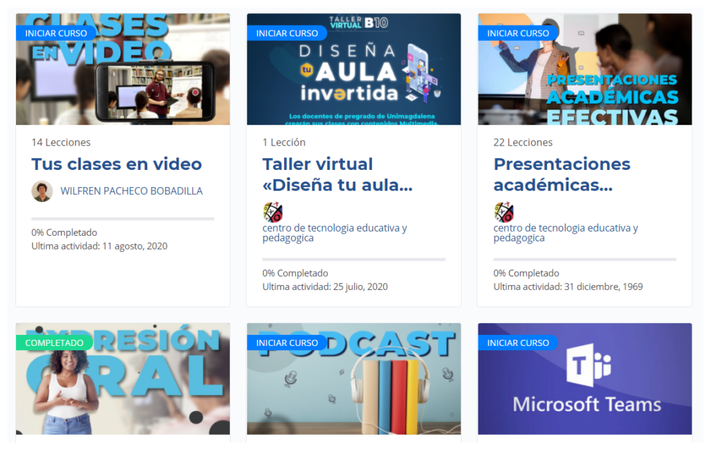Open the Presentaciones académicas... course title

click(562, 175)
